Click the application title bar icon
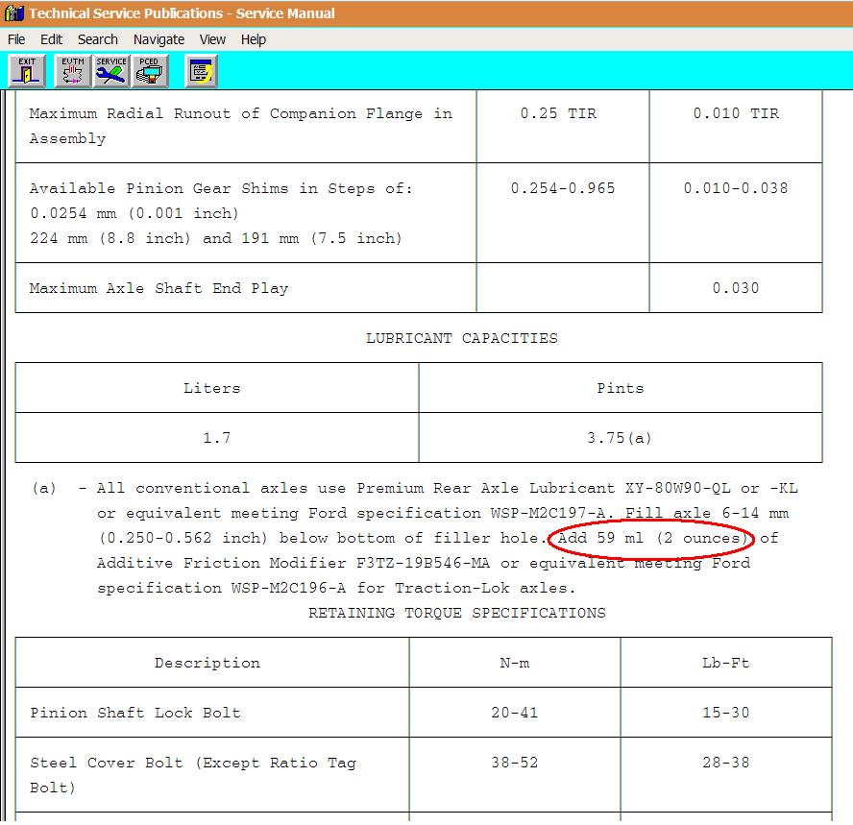The height and width of the screenshot is (825, 853). tap(13, 13)
